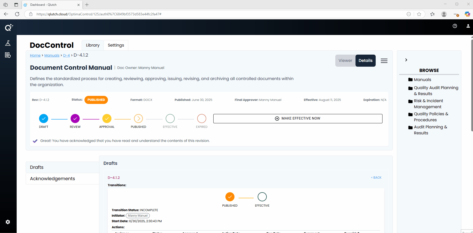The width and height of the screenshot is (473, 233).
Task: Open tab actions menu icon
Action: (x=16, y=5)
